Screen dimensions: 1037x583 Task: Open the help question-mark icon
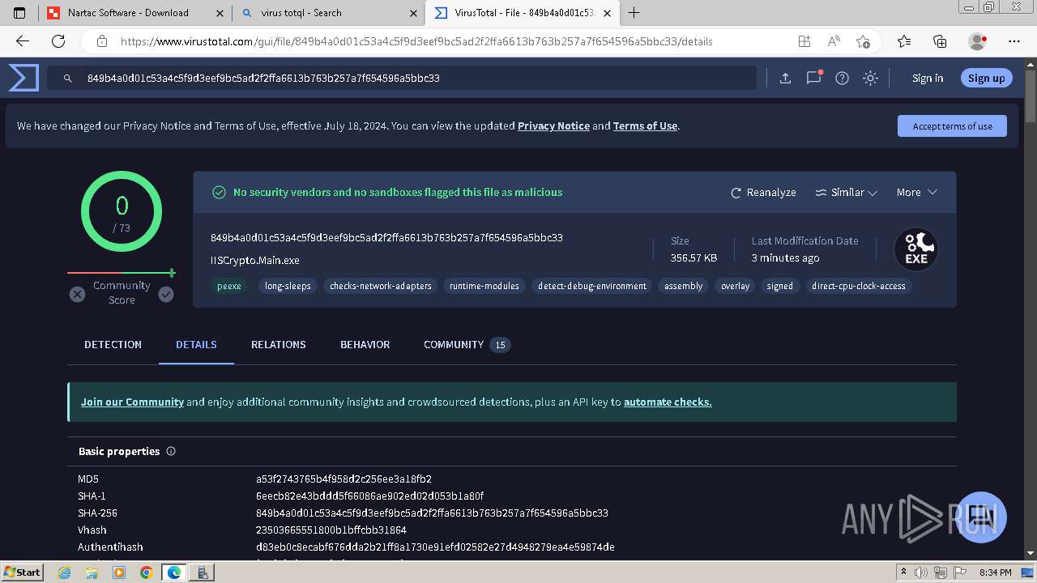pyautogui.click(x=843, y=78)
